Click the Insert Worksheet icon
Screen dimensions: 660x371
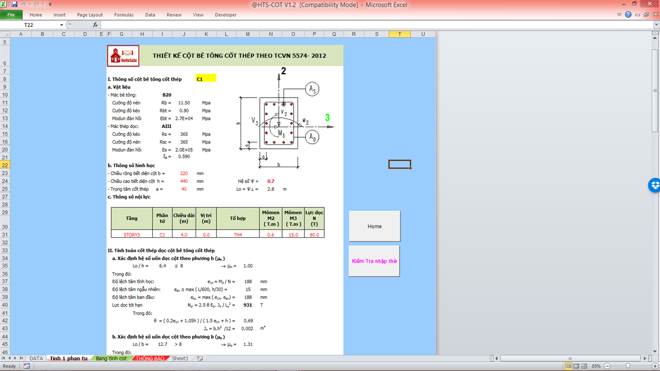coord(200,358)
